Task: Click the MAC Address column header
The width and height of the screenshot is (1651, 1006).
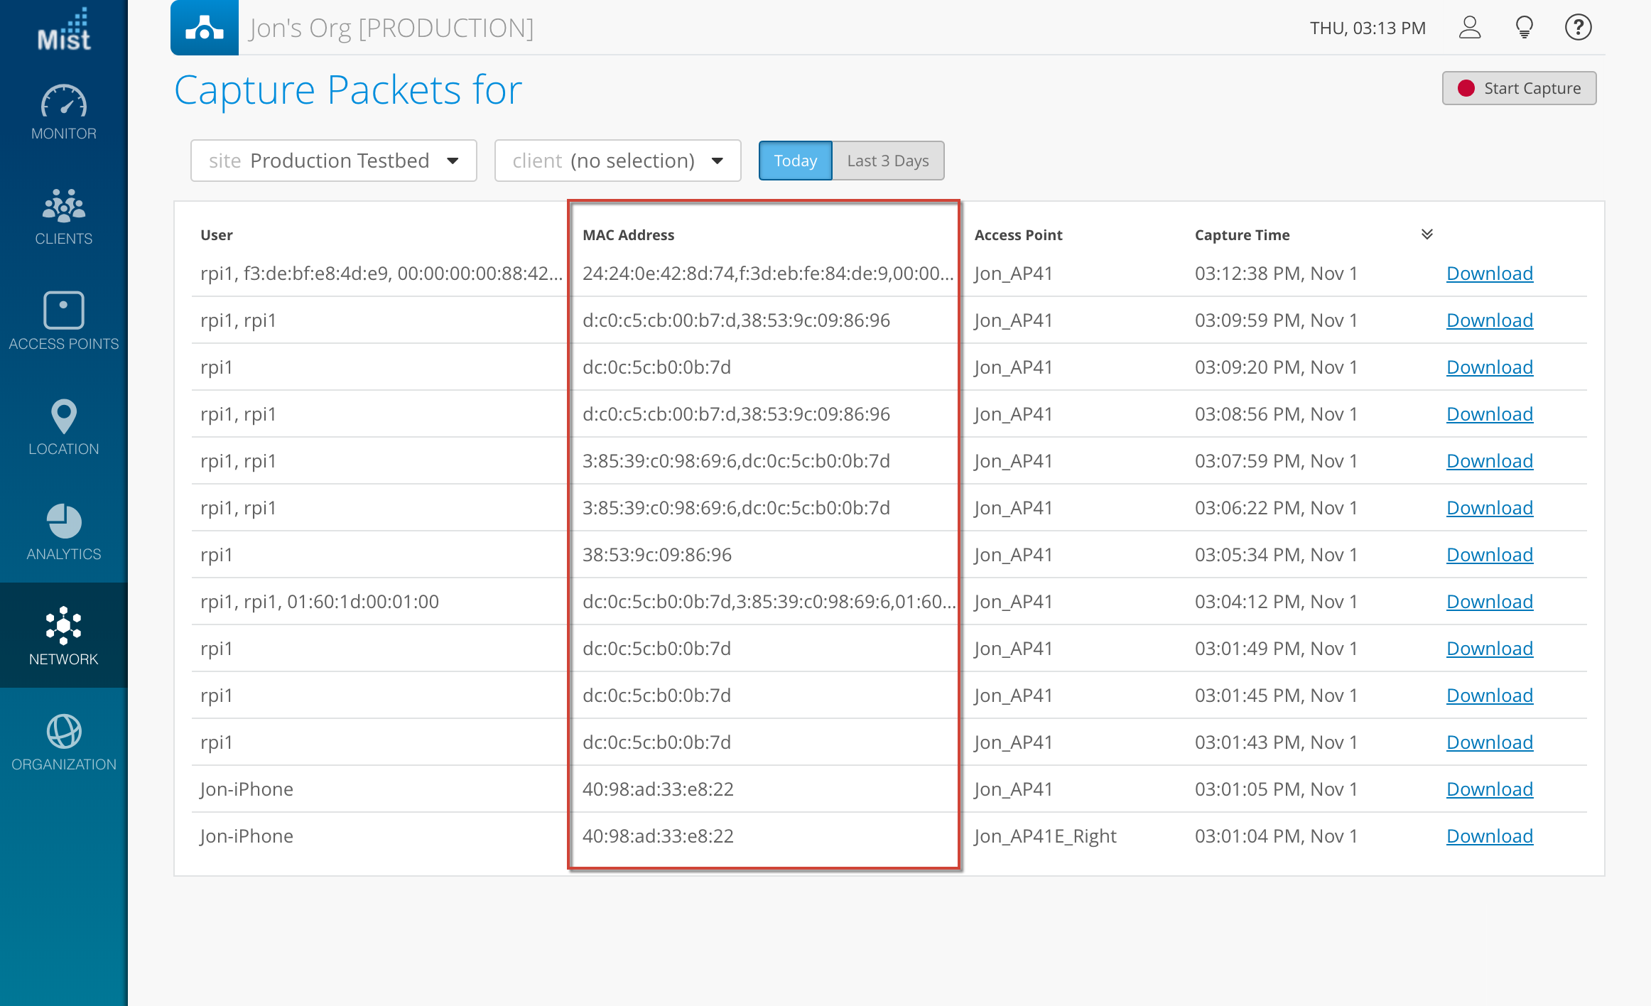Action: pyautogui.click(x=628, y=235)
